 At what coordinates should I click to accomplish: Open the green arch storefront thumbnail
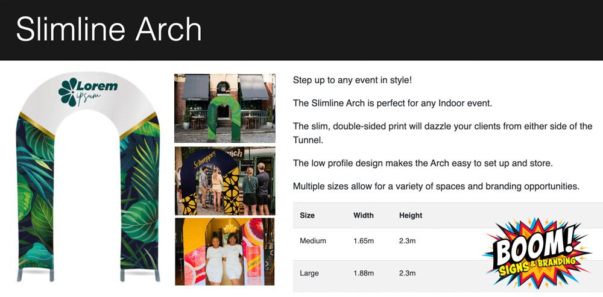point(224,108)
